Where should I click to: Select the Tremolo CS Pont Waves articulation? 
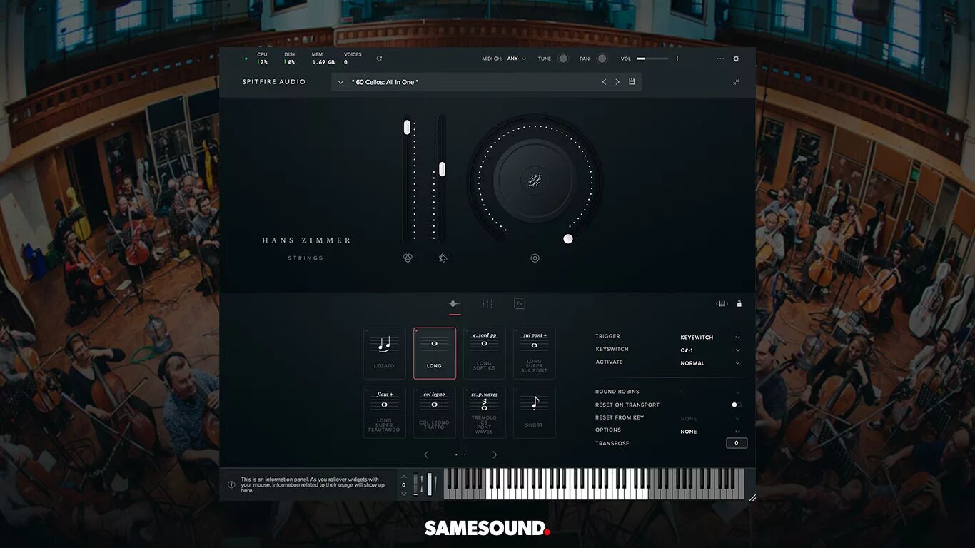tap(484, 412)
